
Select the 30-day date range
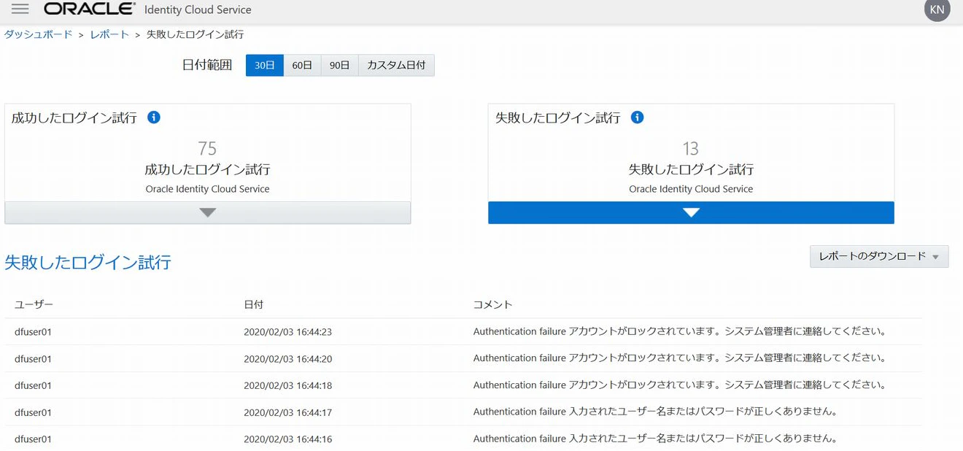pos(264,65)
